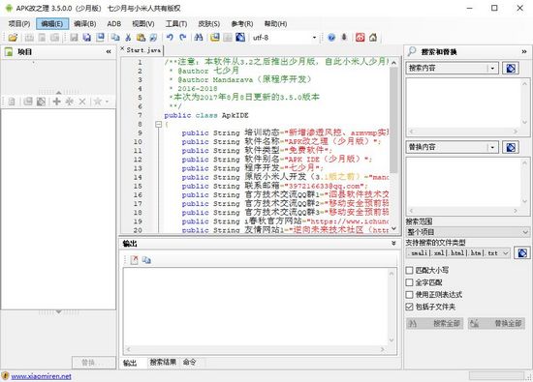This screenshot has width=533, height=382.
Task: Open the www.xiaomiren.net link
Action: (41, 376)
